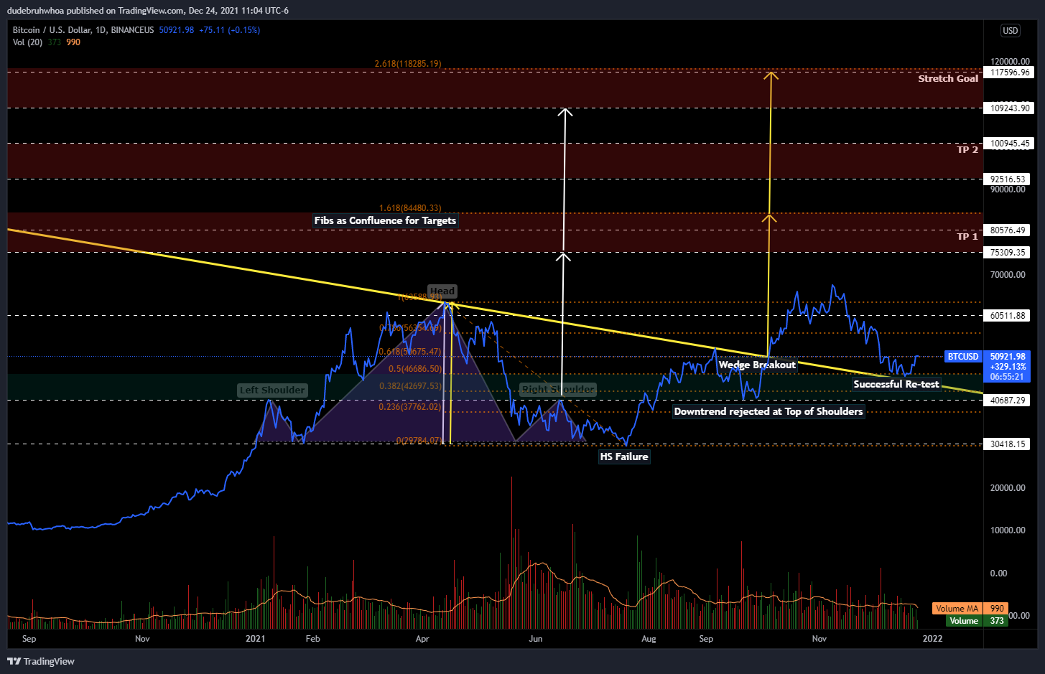Select the BTCUSD price tag label
Screen dimensions: 1045x674
click(x=962, y=357)
